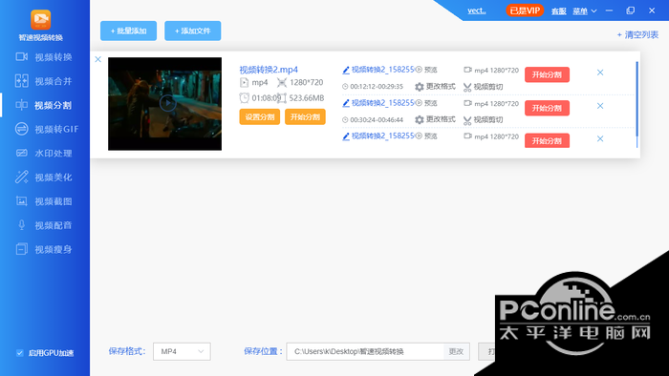Play the video thumbnail preview
This screenshot has width=669, height=376.
pyautogui.click(x=167, y=103)
